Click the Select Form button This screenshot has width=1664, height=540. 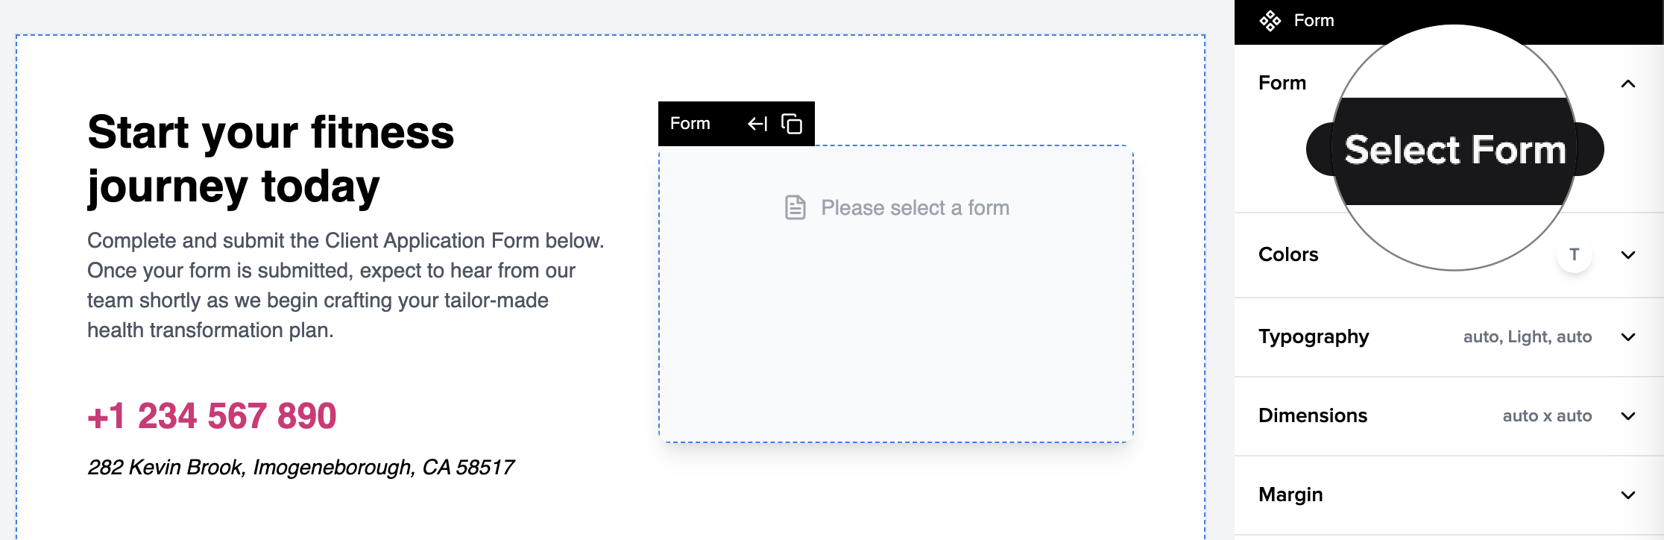click(1455, 149)
